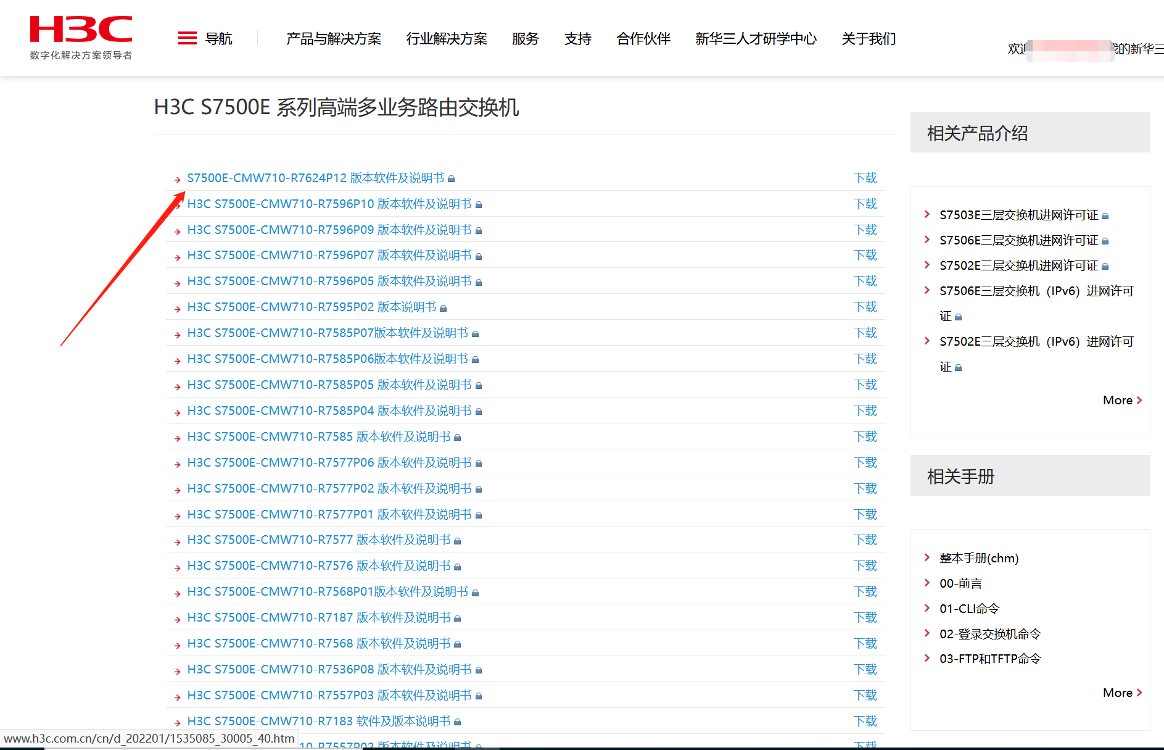This screenshot has width=1164, height=750.
Task: Open 关于我们 menu
Action: click(869, 39)
